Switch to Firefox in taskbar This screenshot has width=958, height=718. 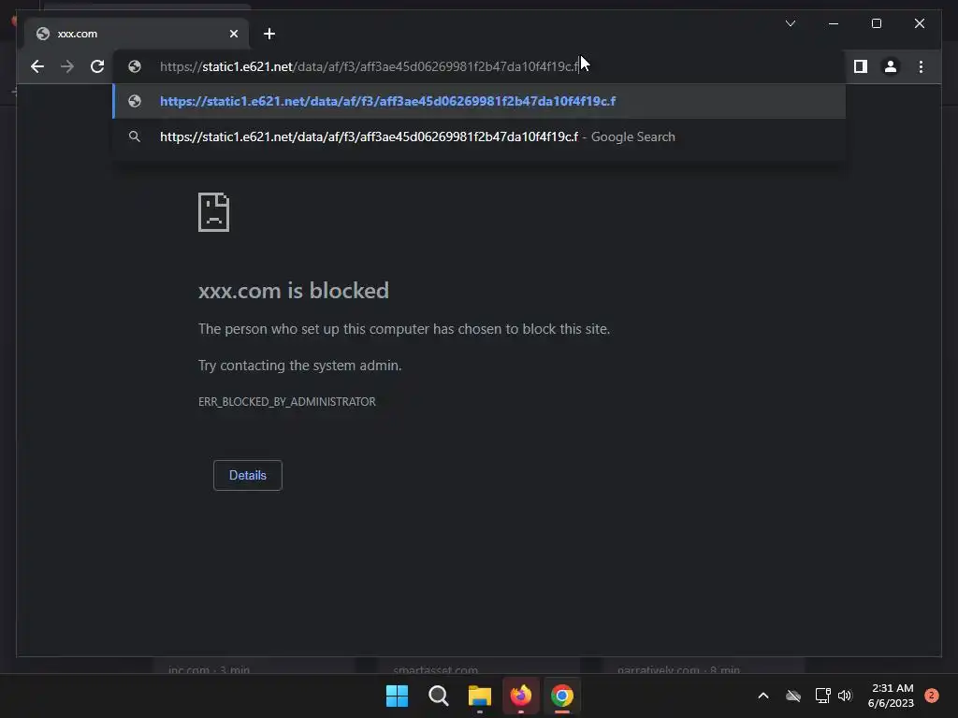tap(521, 696)
